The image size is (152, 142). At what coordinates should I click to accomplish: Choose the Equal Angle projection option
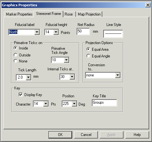tap(88, 56)
